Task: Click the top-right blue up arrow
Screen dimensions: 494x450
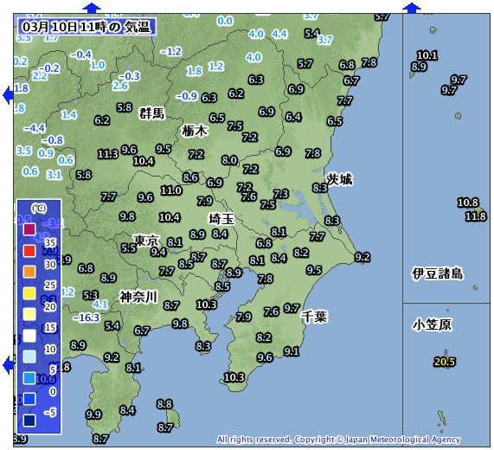Action: coord(412,8)
